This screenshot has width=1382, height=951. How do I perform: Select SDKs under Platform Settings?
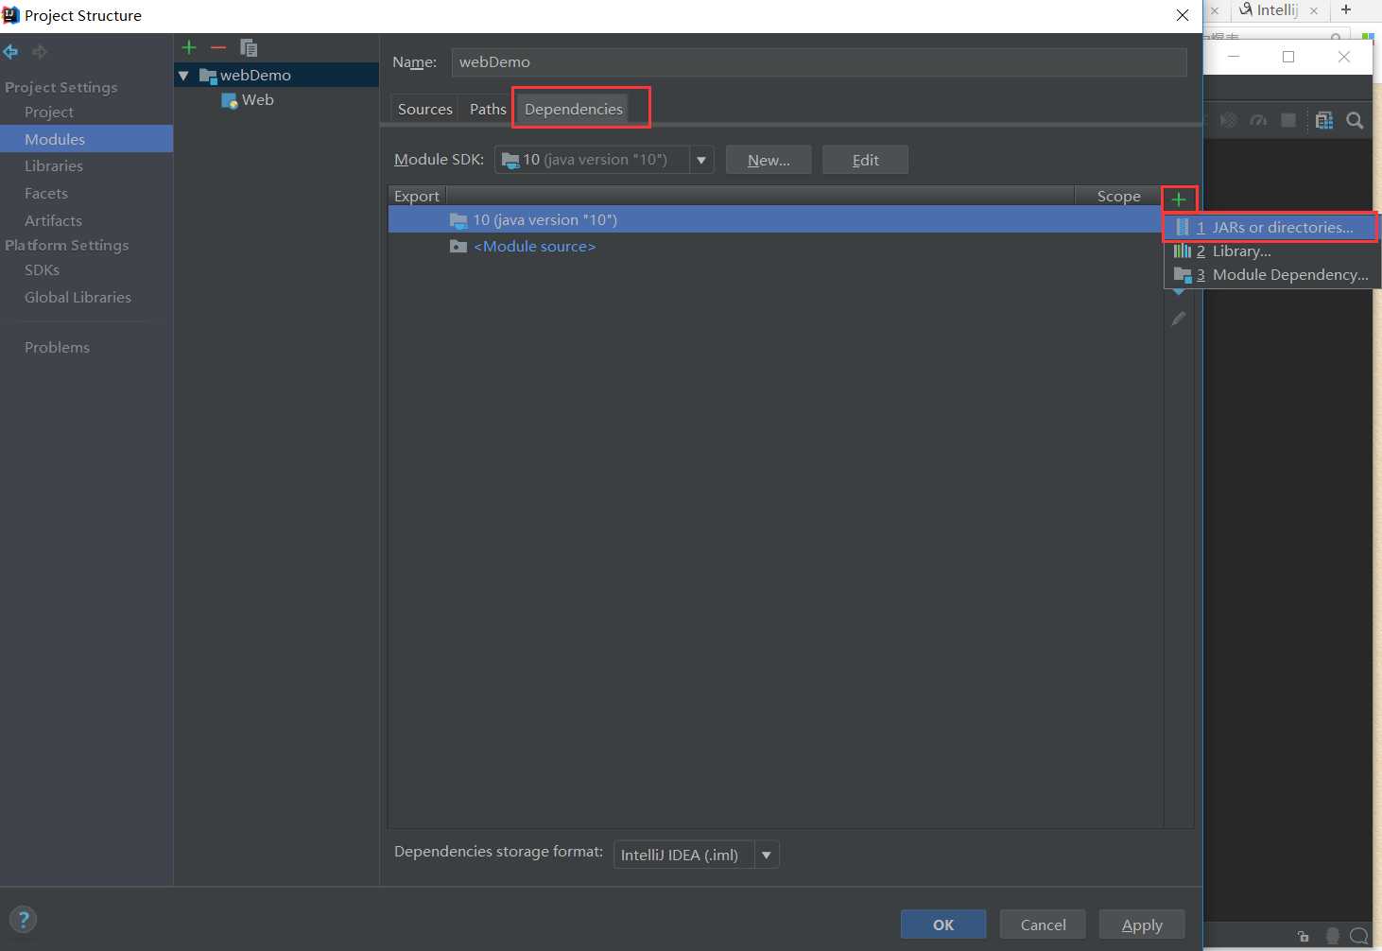pos(42,269)
